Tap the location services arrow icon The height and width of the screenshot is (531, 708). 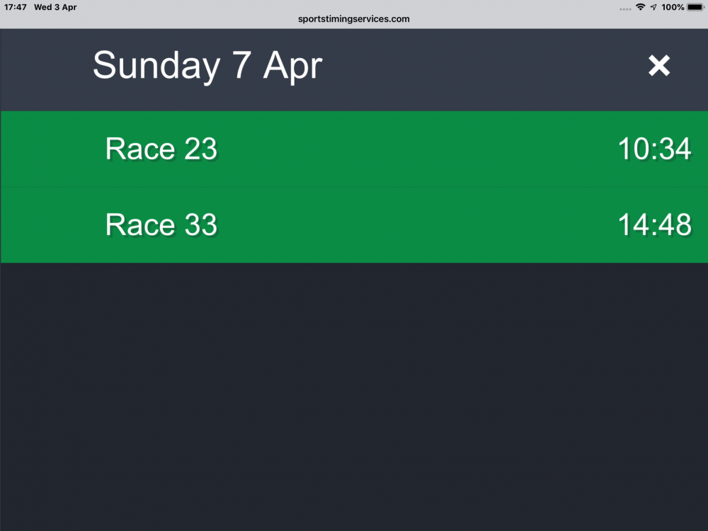point(653,7)
